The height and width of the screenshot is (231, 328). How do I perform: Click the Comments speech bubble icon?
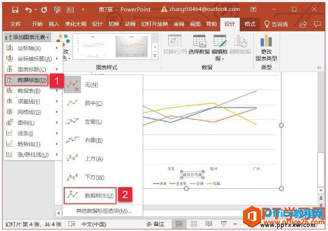(318, 24)
